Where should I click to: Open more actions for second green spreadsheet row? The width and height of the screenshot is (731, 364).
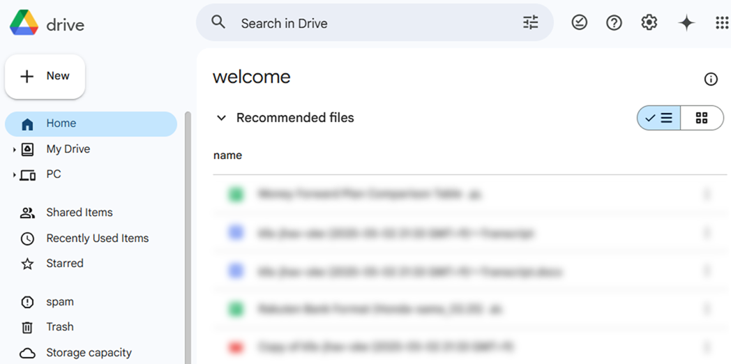(707, 308)
